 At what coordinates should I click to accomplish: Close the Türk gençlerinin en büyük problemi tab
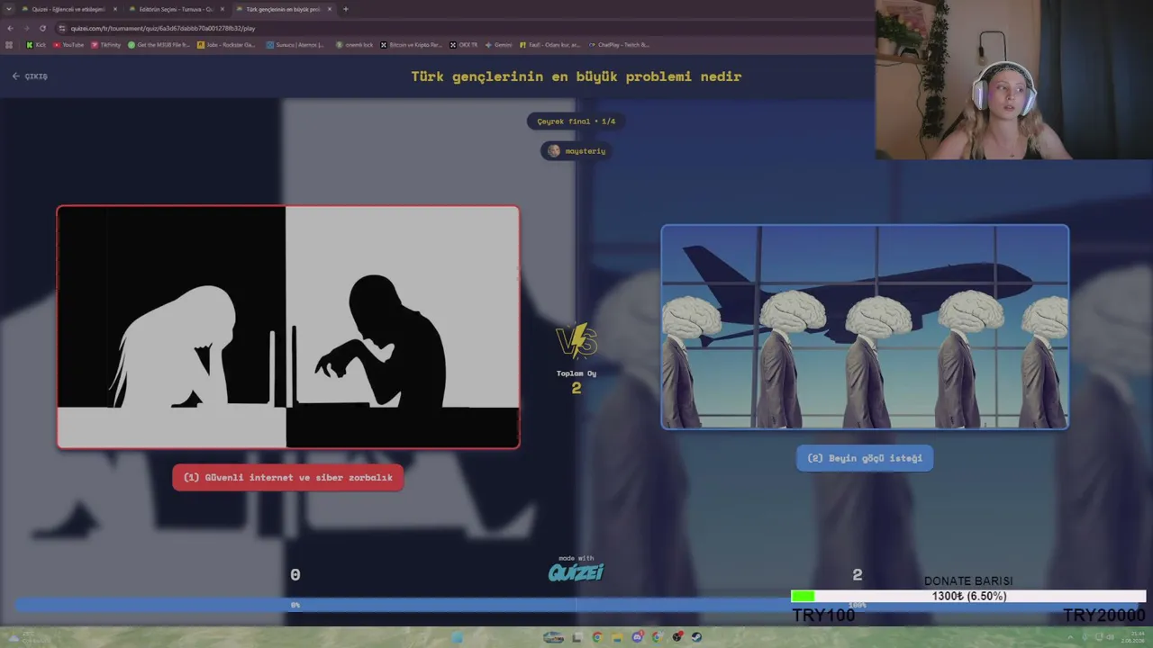330,9
